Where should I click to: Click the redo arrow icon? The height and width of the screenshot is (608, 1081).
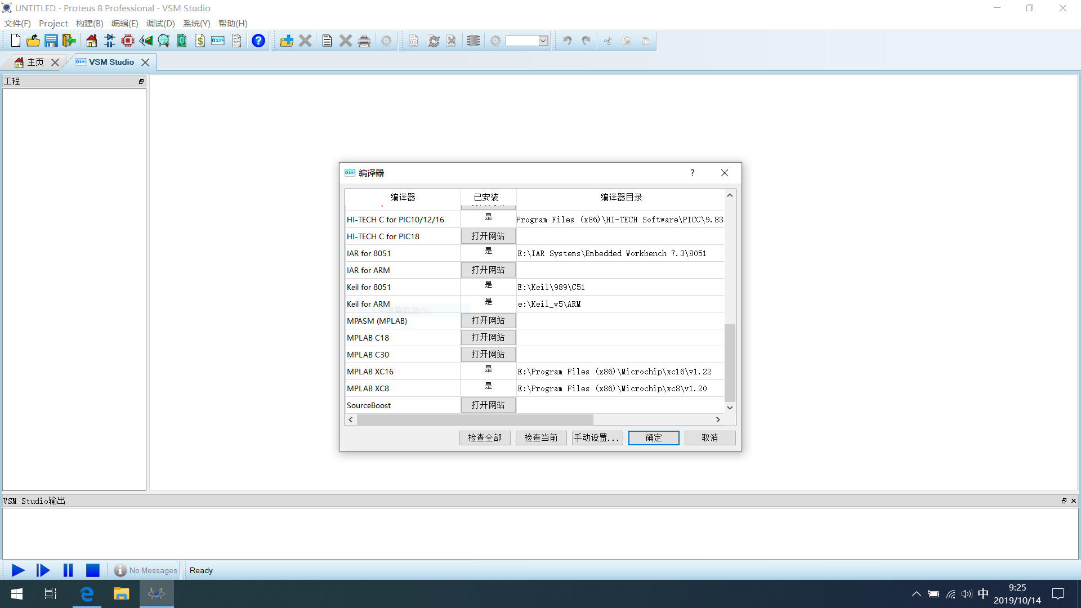[x=586, y=41]
